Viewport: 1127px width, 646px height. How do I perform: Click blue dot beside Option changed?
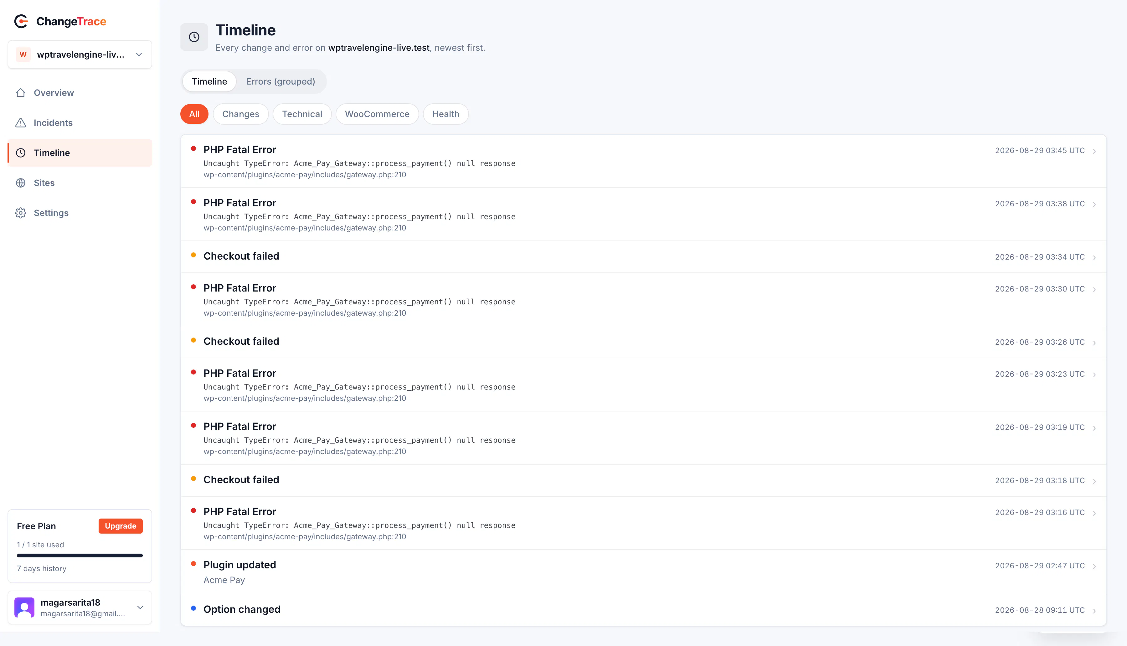(x=193, y=608)
